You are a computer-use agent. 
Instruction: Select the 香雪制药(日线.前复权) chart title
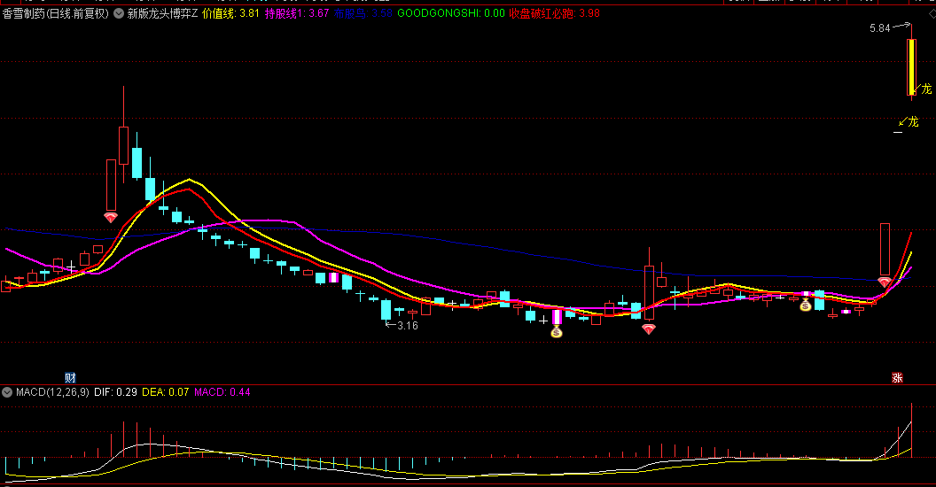click(56, 13)
